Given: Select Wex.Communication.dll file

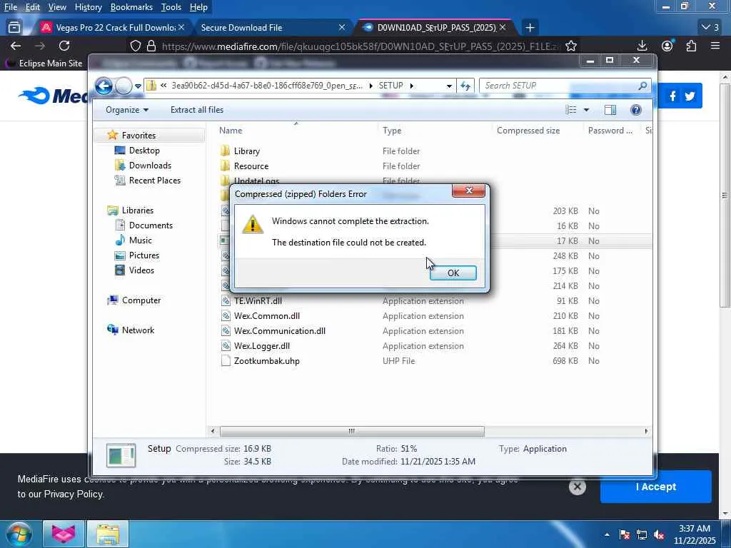Looking at the screenshot, I should tap(279, 331).
